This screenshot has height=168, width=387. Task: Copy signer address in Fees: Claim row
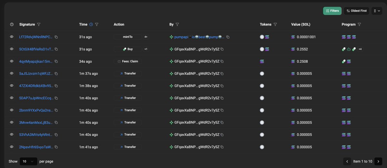coord(222,62)
